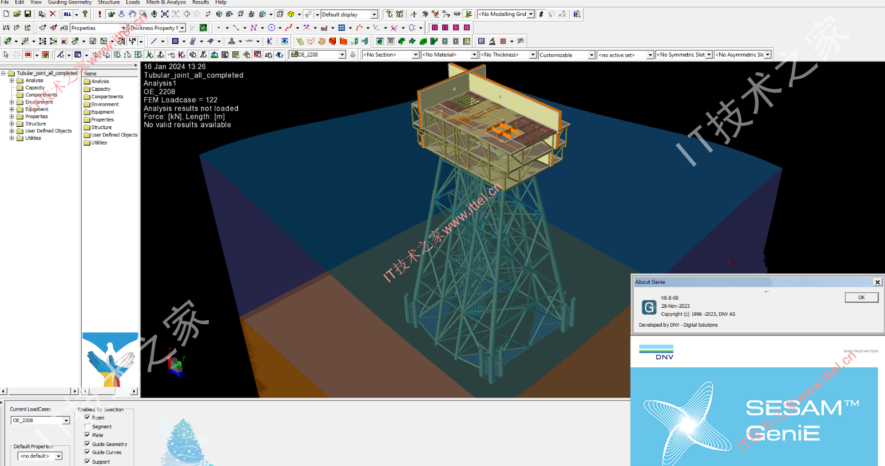
Task: Open the Loads menu
Action: (133, 2)
